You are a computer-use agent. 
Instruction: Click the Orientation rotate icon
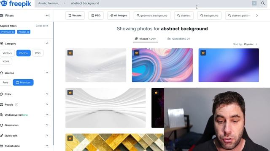(x=2, y=125)
